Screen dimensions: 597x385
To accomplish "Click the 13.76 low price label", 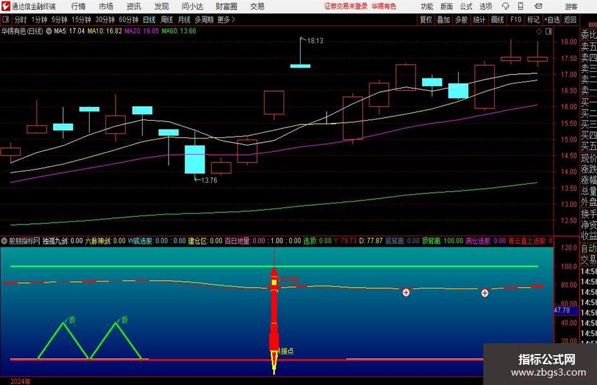I will [208, 180].
